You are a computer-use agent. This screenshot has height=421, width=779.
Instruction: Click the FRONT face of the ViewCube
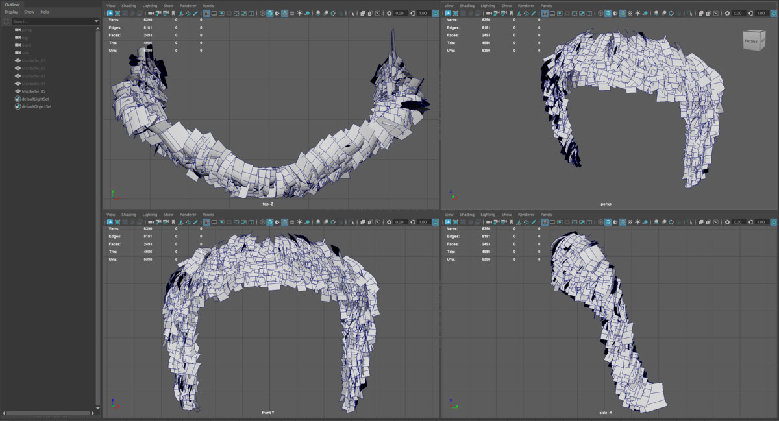tap(751, 42)
